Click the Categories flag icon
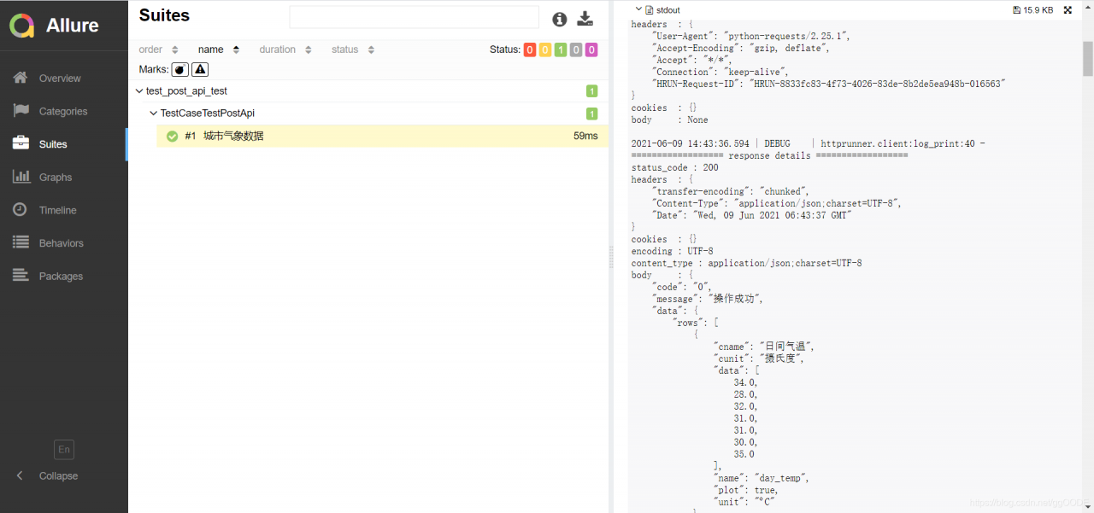This screenshot has height=513, width=1094. [x=21, y=111]
